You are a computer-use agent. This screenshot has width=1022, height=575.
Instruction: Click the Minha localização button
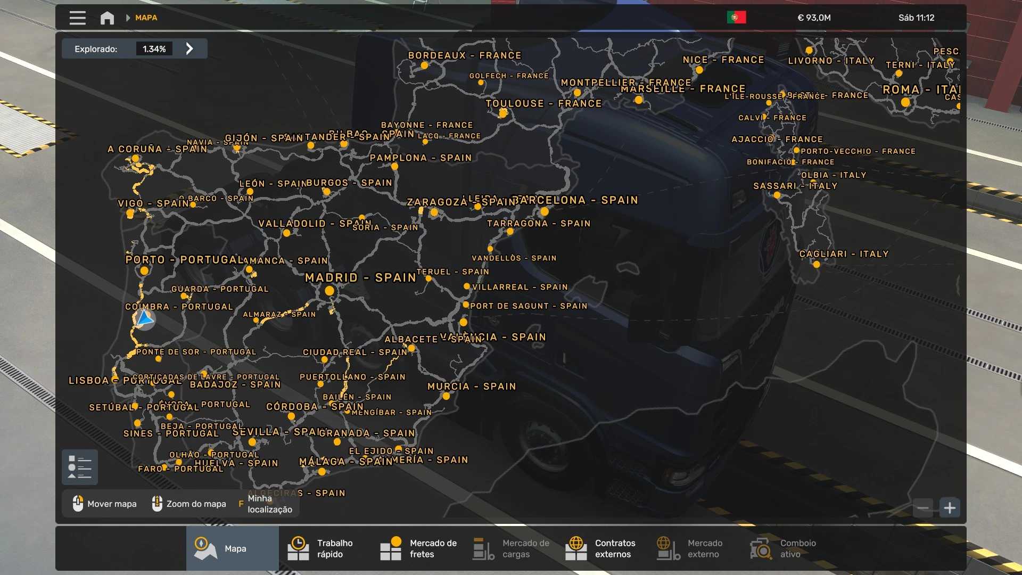coord(269,504)
